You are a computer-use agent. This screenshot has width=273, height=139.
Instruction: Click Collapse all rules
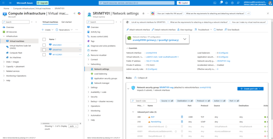point(140,78)
